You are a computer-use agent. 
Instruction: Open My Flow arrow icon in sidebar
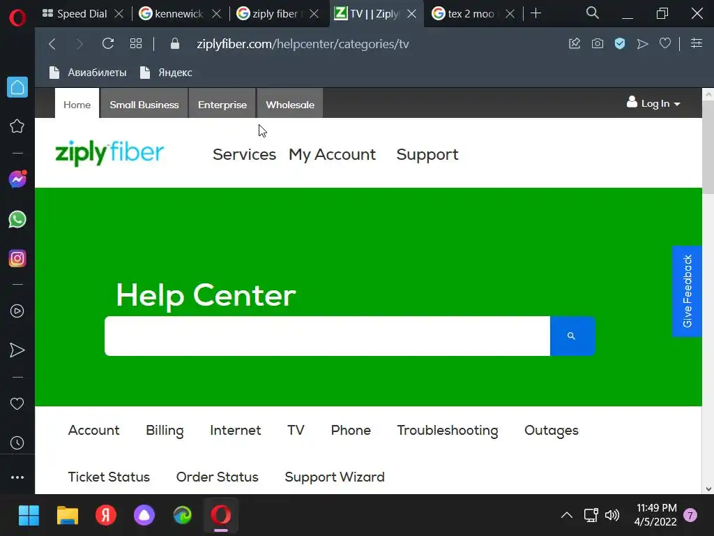pyautogui.click(x=17, y=350)
